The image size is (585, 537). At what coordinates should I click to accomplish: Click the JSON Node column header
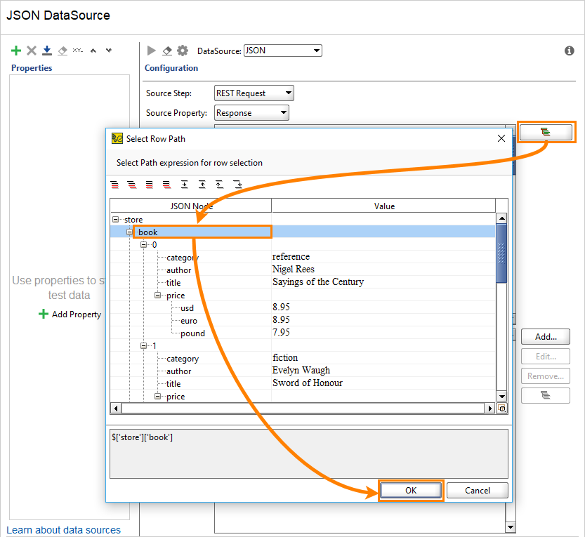[x=191, y=206]
